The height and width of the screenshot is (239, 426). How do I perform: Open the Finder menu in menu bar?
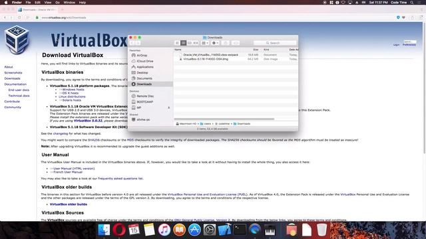click(17, 3)
